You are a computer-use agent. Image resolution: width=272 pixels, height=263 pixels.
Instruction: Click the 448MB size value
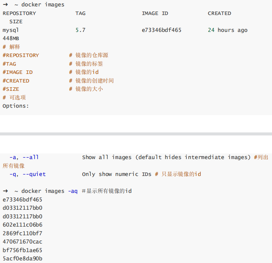click(11, 38)
